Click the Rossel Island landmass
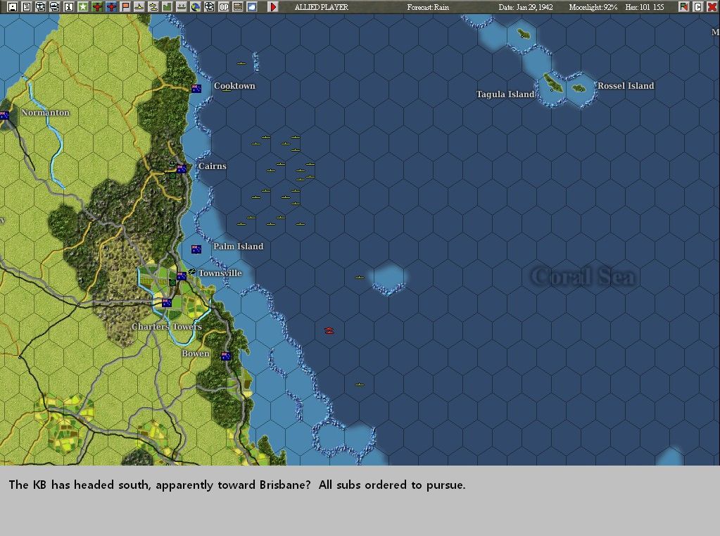Image resolution: width=720 pixels, height=536 pixels. [x=579, y=88]
